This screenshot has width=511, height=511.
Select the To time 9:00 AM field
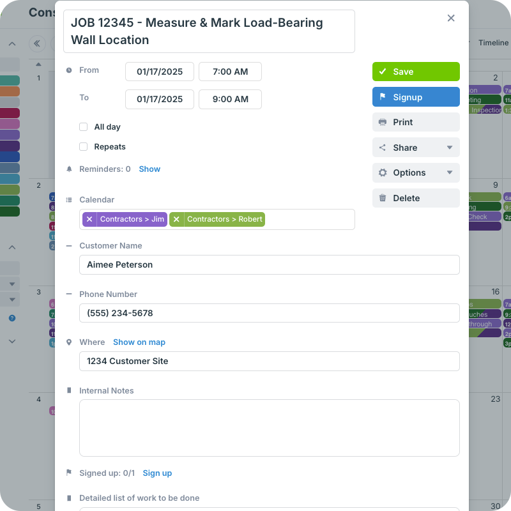tap(230, 99)
